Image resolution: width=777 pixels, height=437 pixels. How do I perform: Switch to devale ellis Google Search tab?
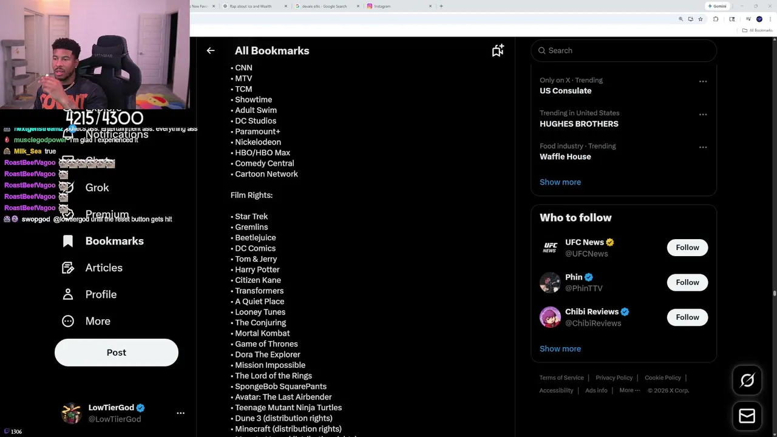(327, 6)
